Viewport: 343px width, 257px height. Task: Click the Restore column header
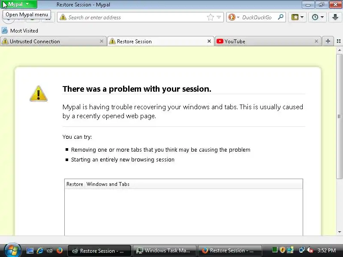pos(75,184)
